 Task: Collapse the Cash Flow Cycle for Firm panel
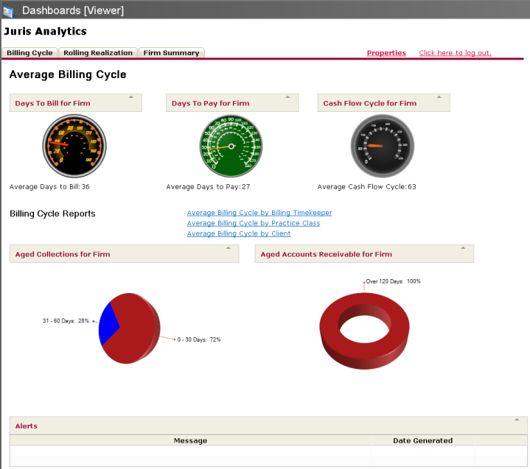(439, 97)
